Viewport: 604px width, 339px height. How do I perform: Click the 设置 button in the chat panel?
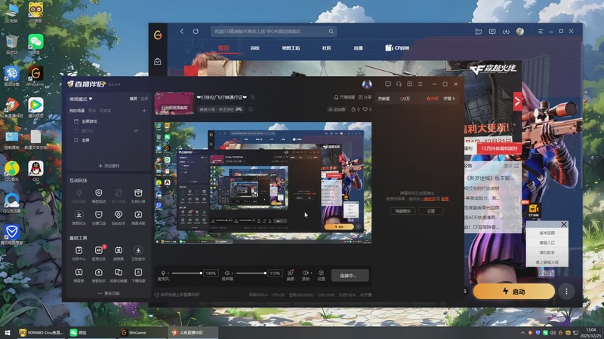pyautogui.click(x=430, y=211)
